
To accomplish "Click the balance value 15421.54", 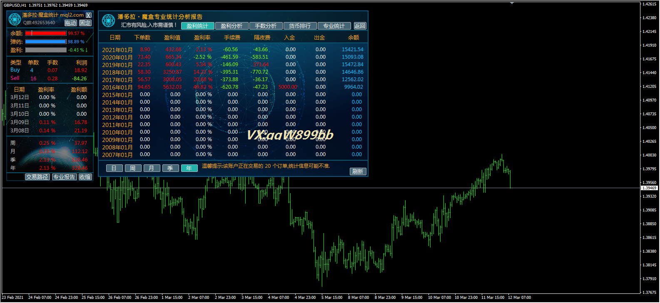I will pyautogui.click(x=353, y=50).
